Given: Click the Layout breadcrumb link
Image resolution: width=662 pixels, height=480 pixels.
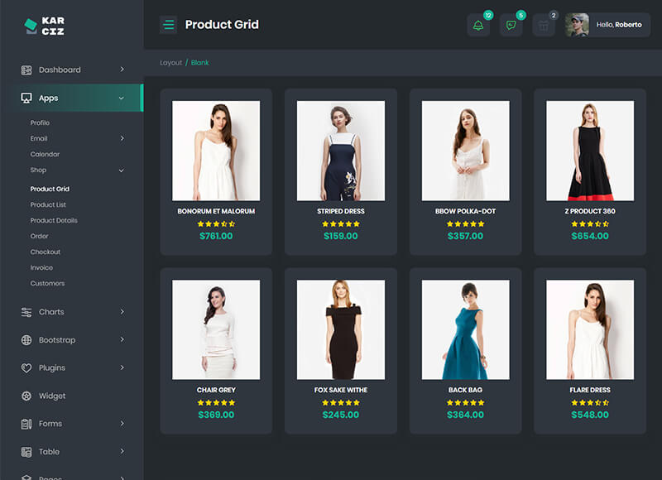Looking at the screenshot, I should tap(170, 63).
